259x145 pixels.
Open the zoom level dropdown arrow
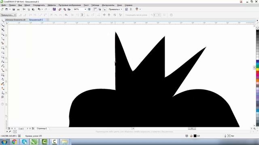click(85, 9)
